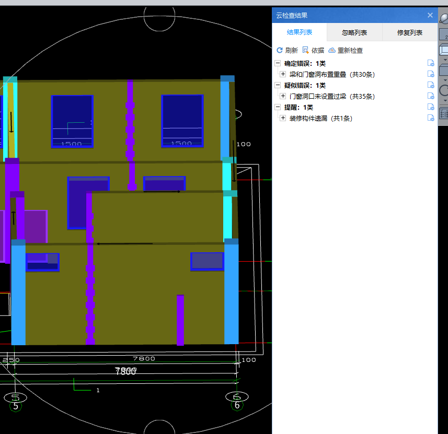Select the 确定错误: 1类 row
The height and width of the screenshot is (434, 448).
[305, 63]
